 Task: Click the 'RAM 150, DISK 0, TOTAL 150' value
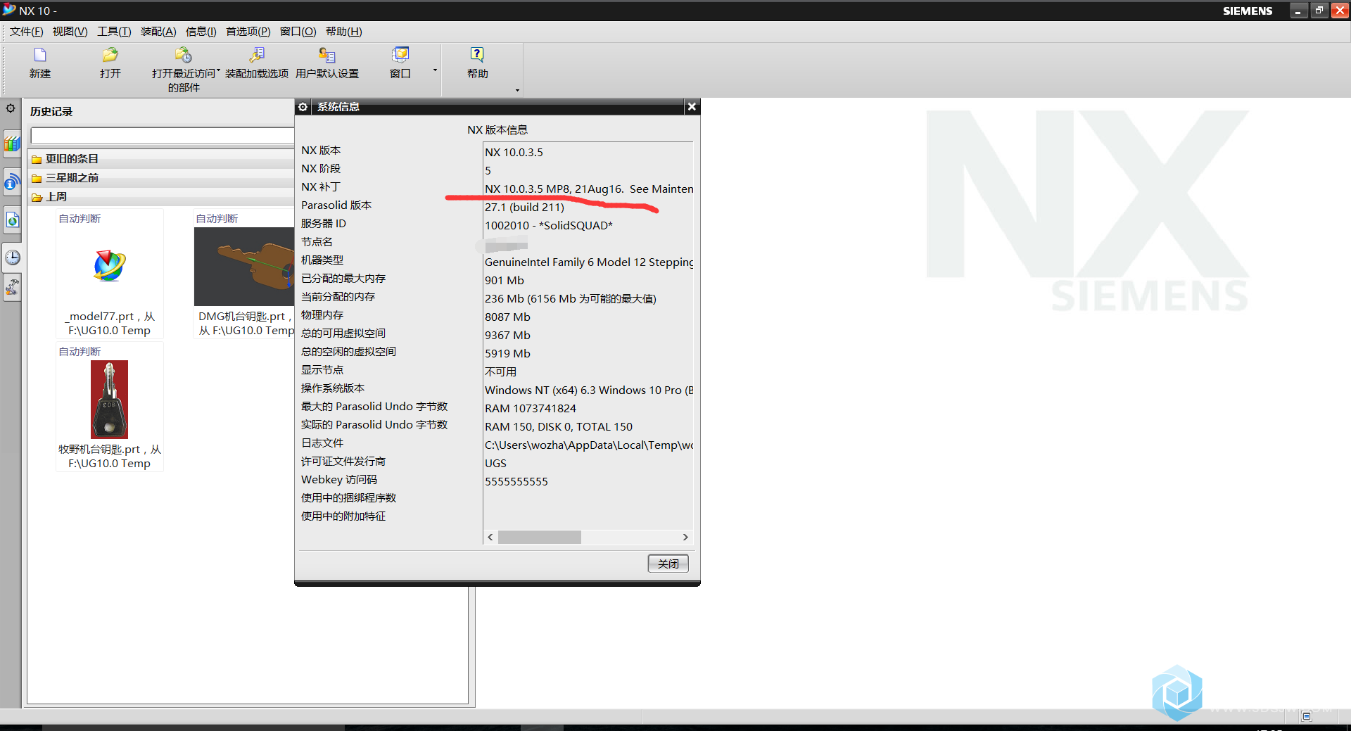tap(559, 427)
